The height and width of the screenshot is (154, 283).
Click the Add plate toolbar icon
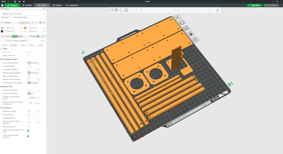(116, 10)
